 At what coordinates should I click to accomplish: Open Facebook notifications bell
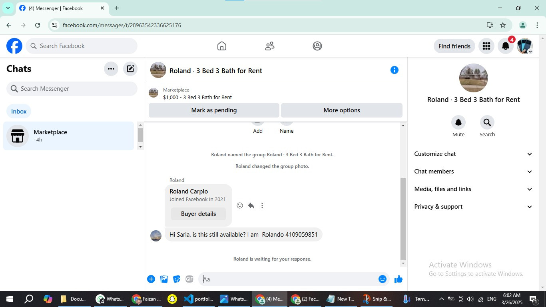506,46
